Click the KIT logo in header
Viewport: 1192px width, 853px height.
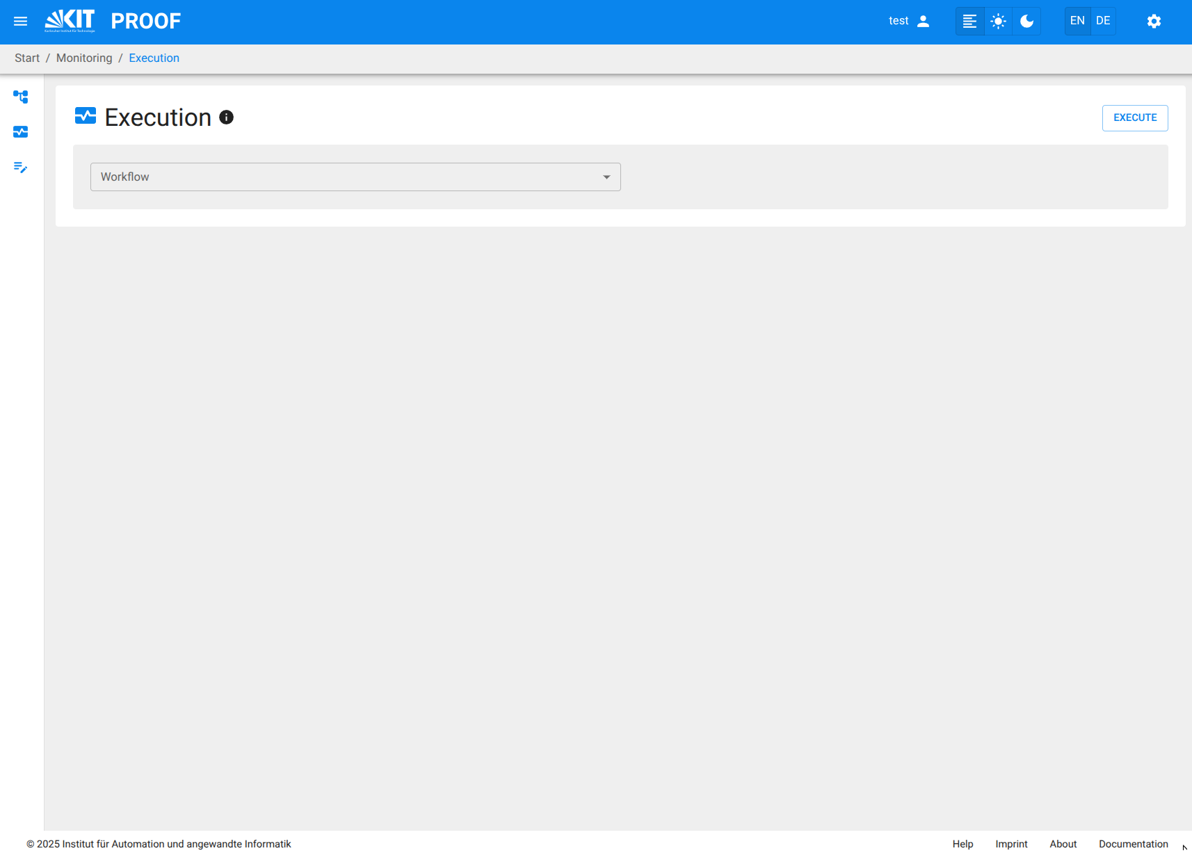click(x=70, y=21)
